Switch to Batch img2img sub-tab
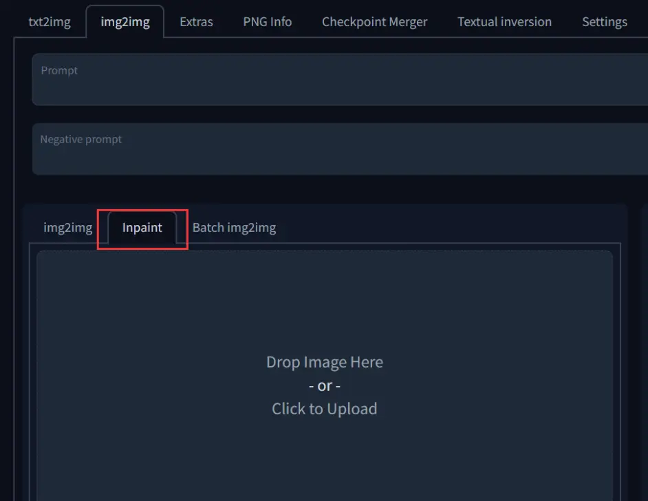The height and width of the screenshot is (501, 648). (234, 227)
